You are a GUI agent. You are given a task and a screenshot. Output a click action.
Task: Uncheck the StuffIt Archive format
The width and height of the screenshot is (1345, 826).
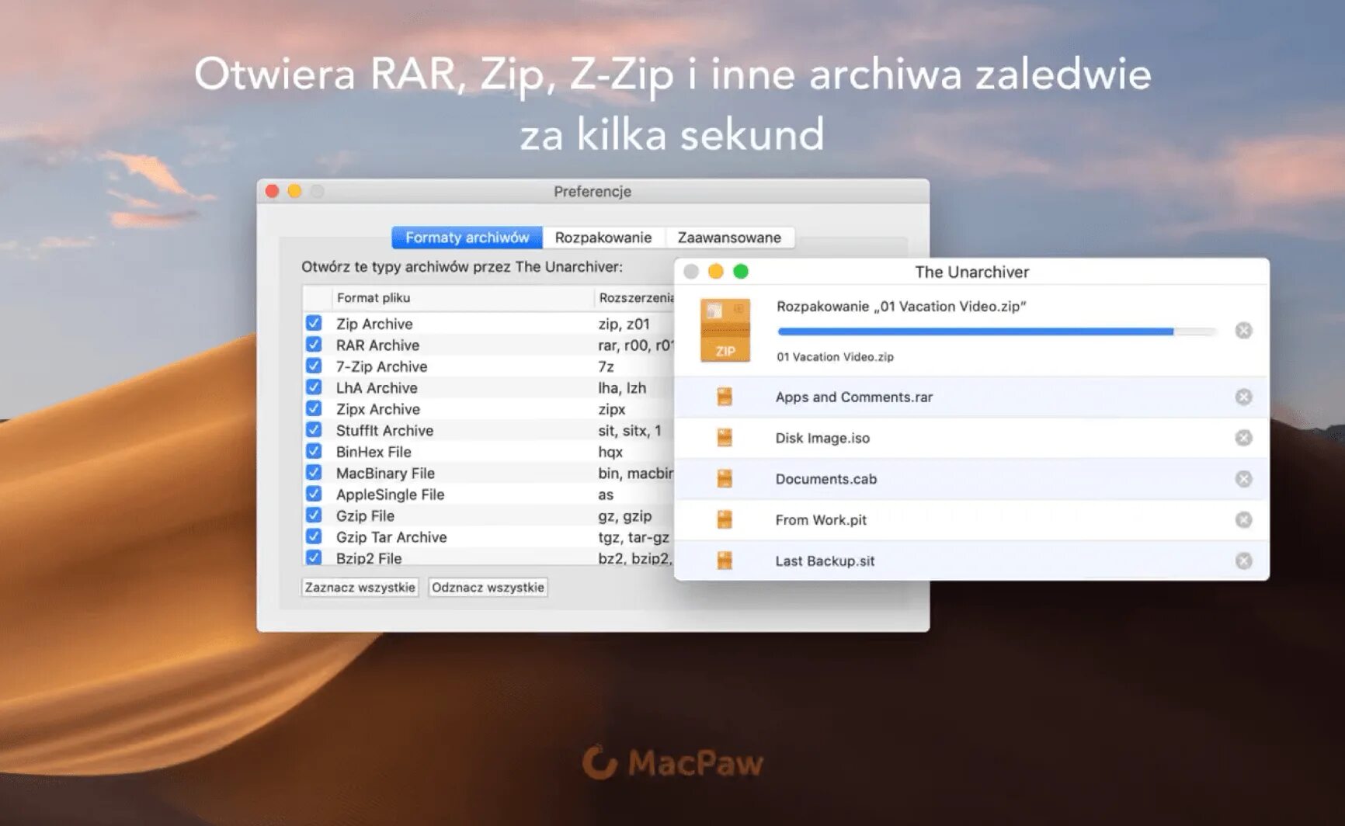[314, 430]
